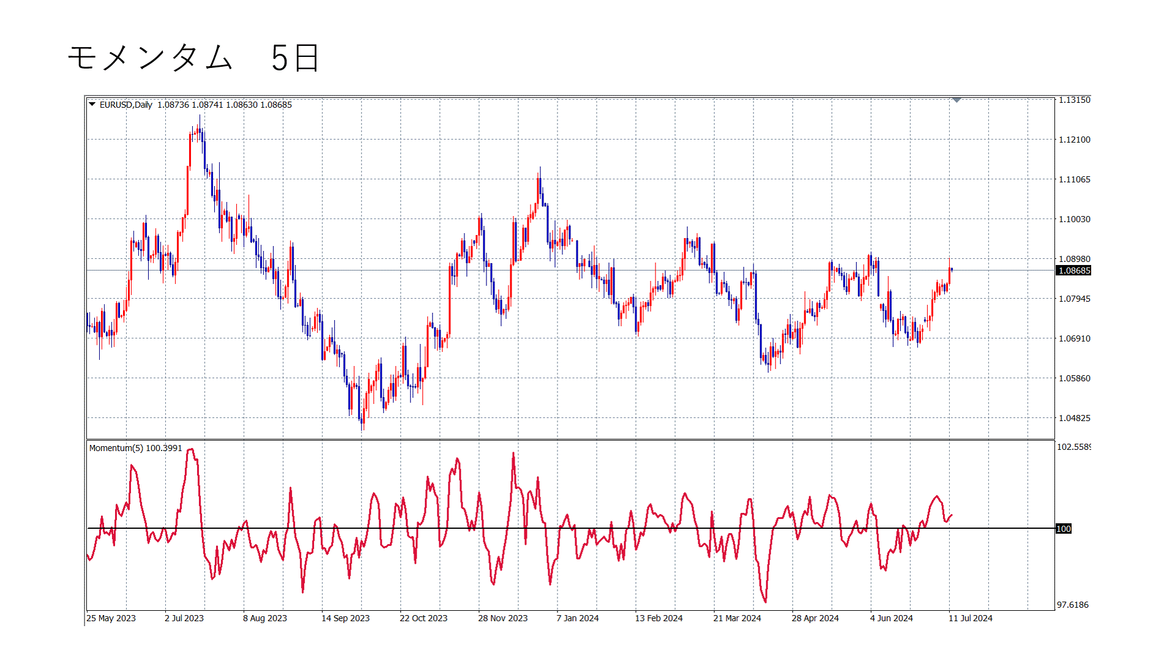Click the 2 Jul 2023 date label
The height and width of the screenshot is (661, 1175).
click(184, 618)
